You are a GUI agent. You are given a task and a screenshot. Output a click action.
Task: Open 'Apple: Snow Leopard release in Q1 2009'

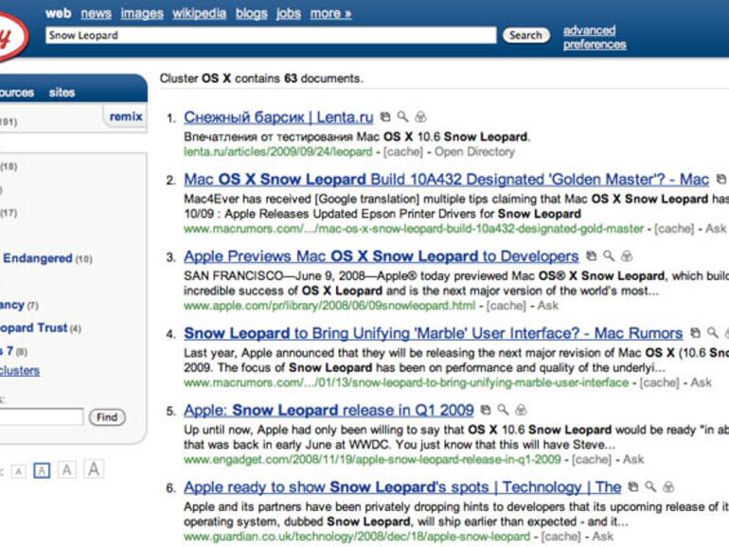pos(329,411)
